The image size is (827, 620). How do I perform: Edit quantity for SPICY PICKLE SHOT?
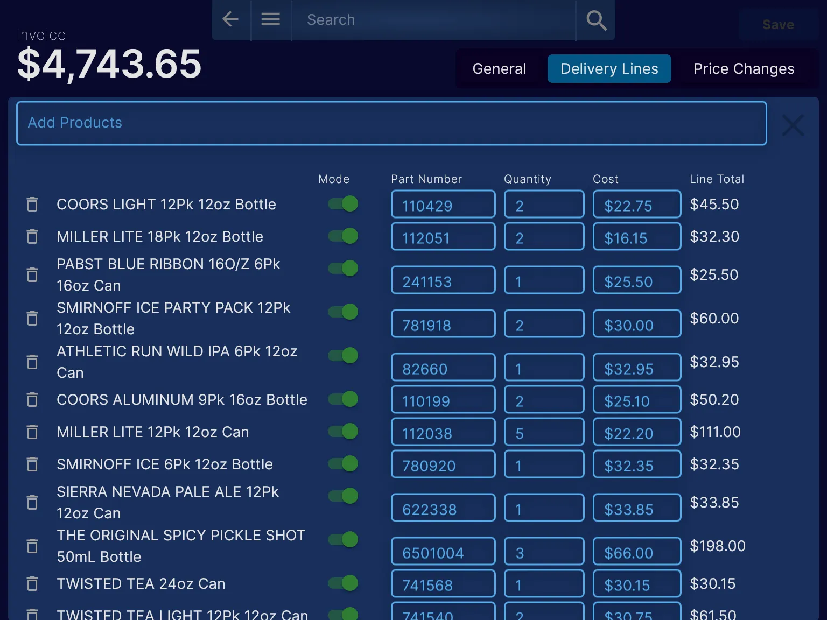(544, 552)
